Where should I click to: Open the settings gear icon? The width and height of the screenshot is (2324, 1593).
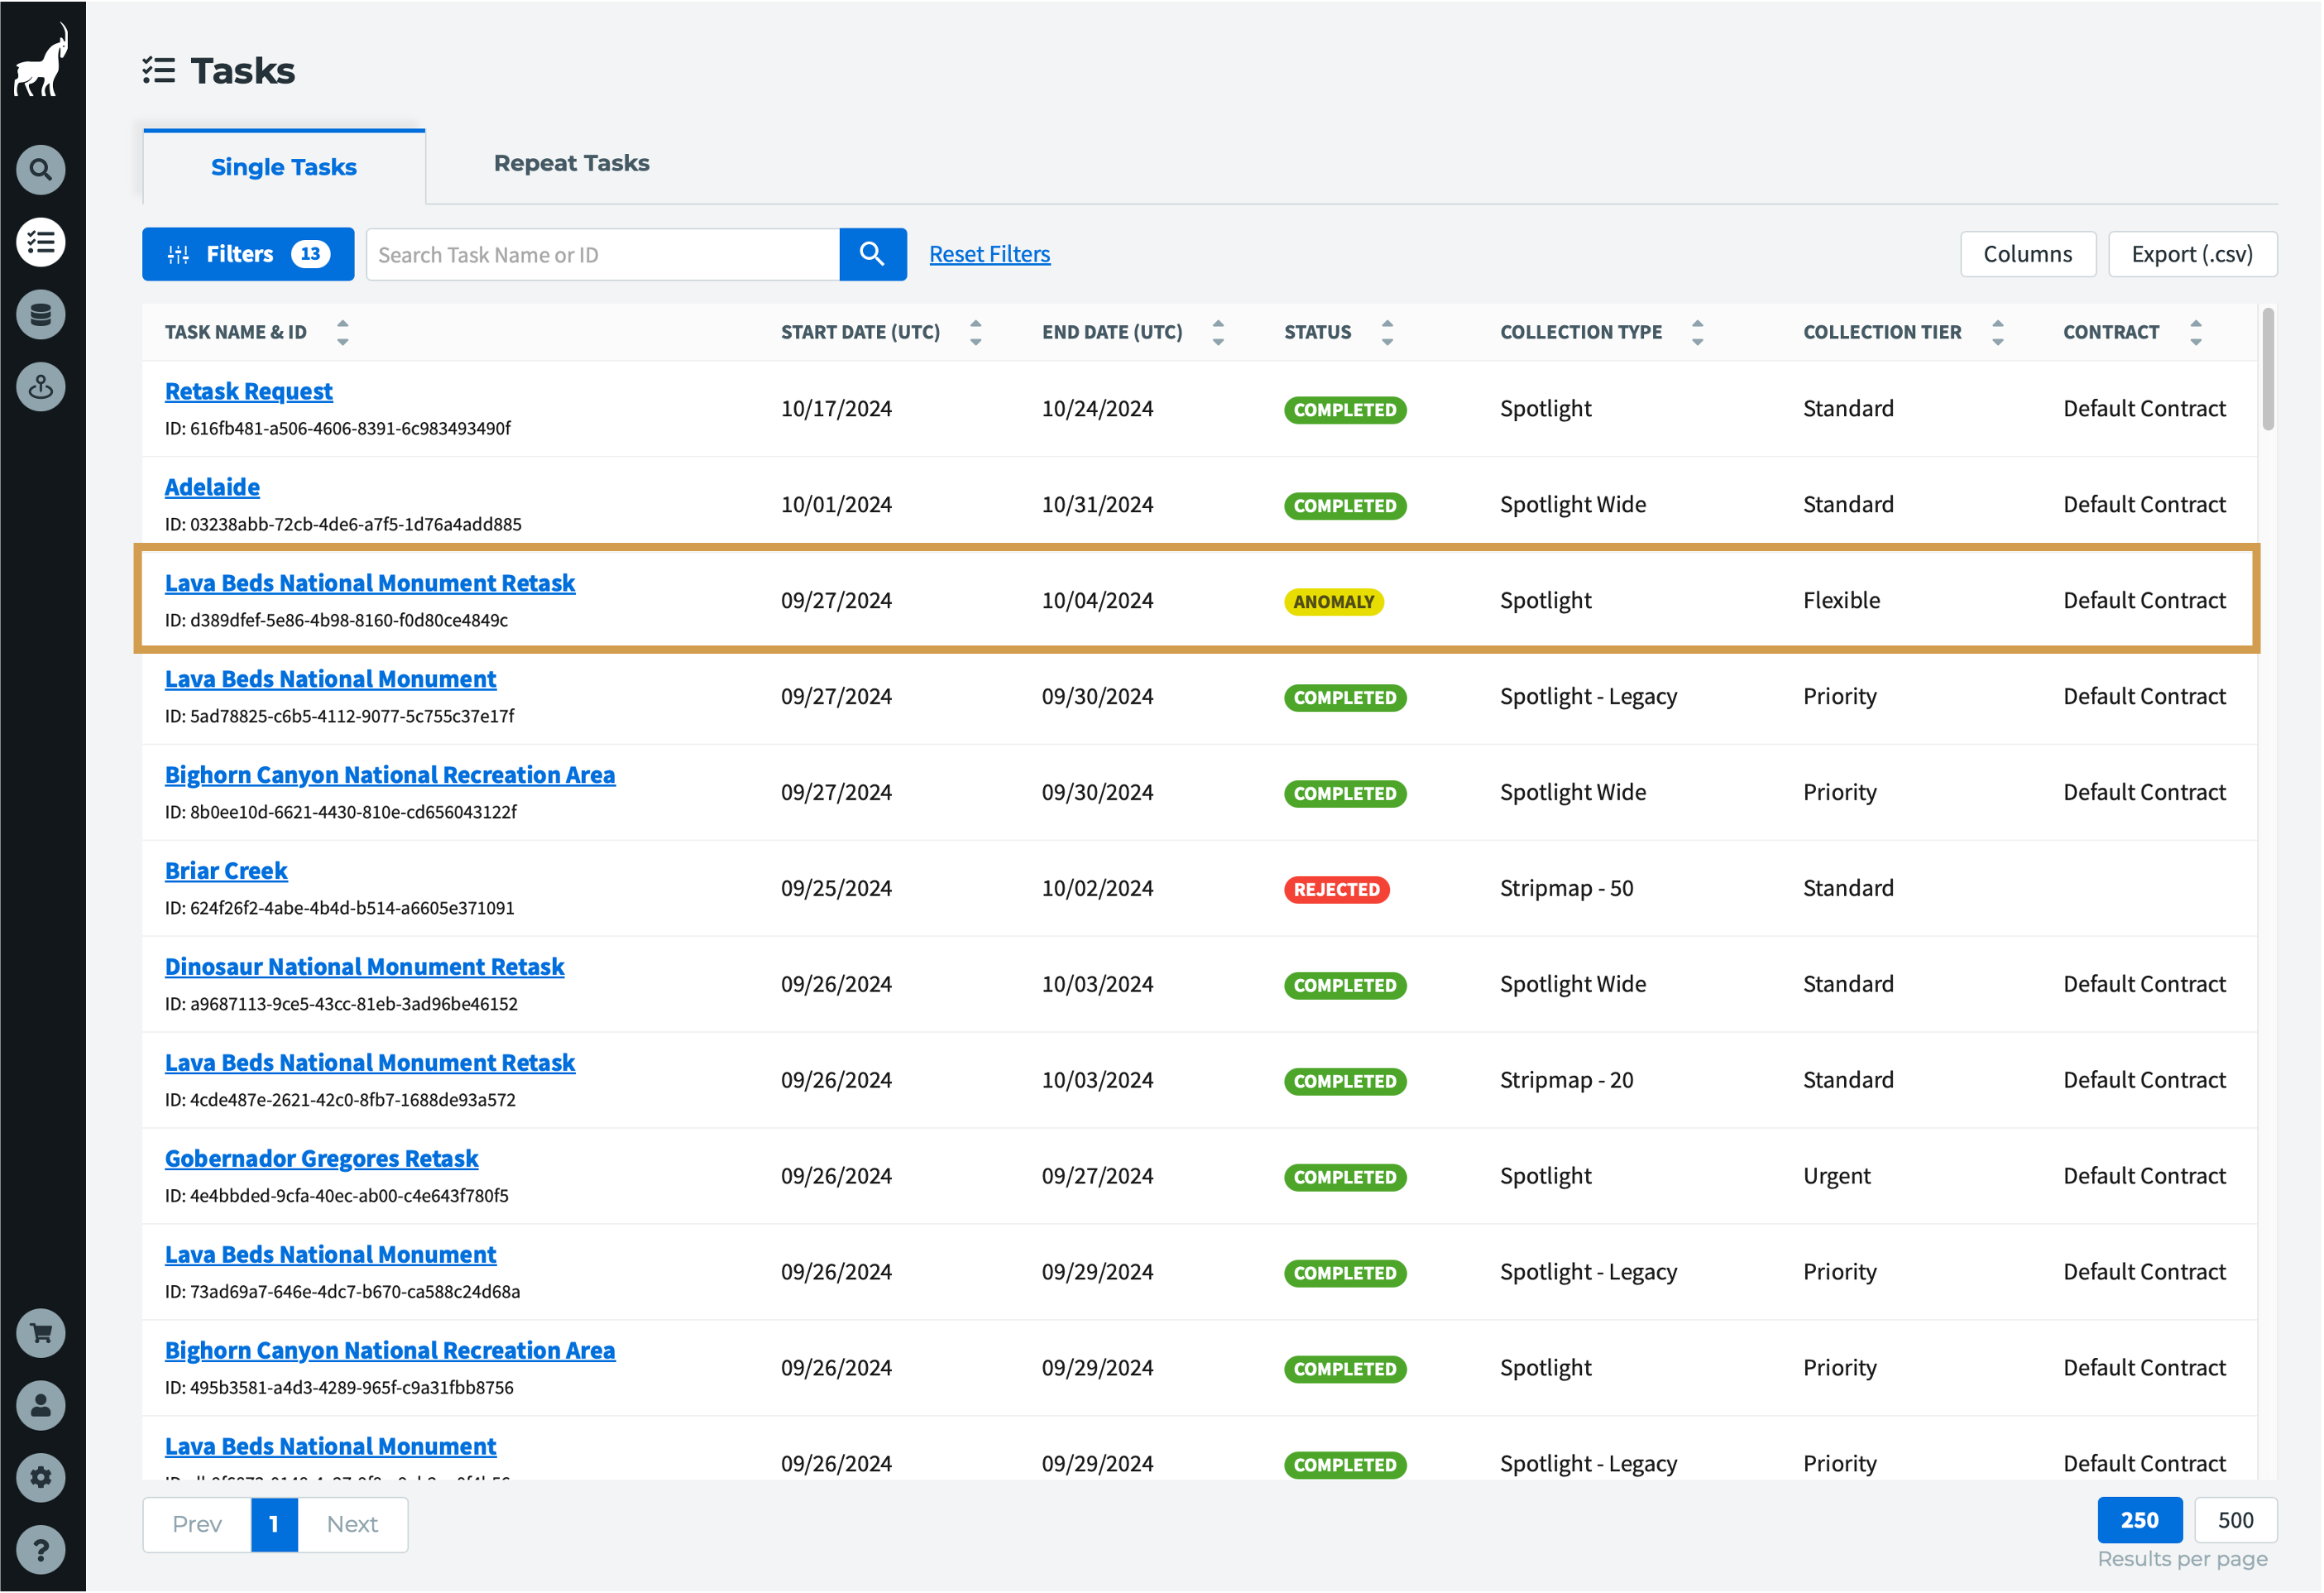(x=41, y=1477)
